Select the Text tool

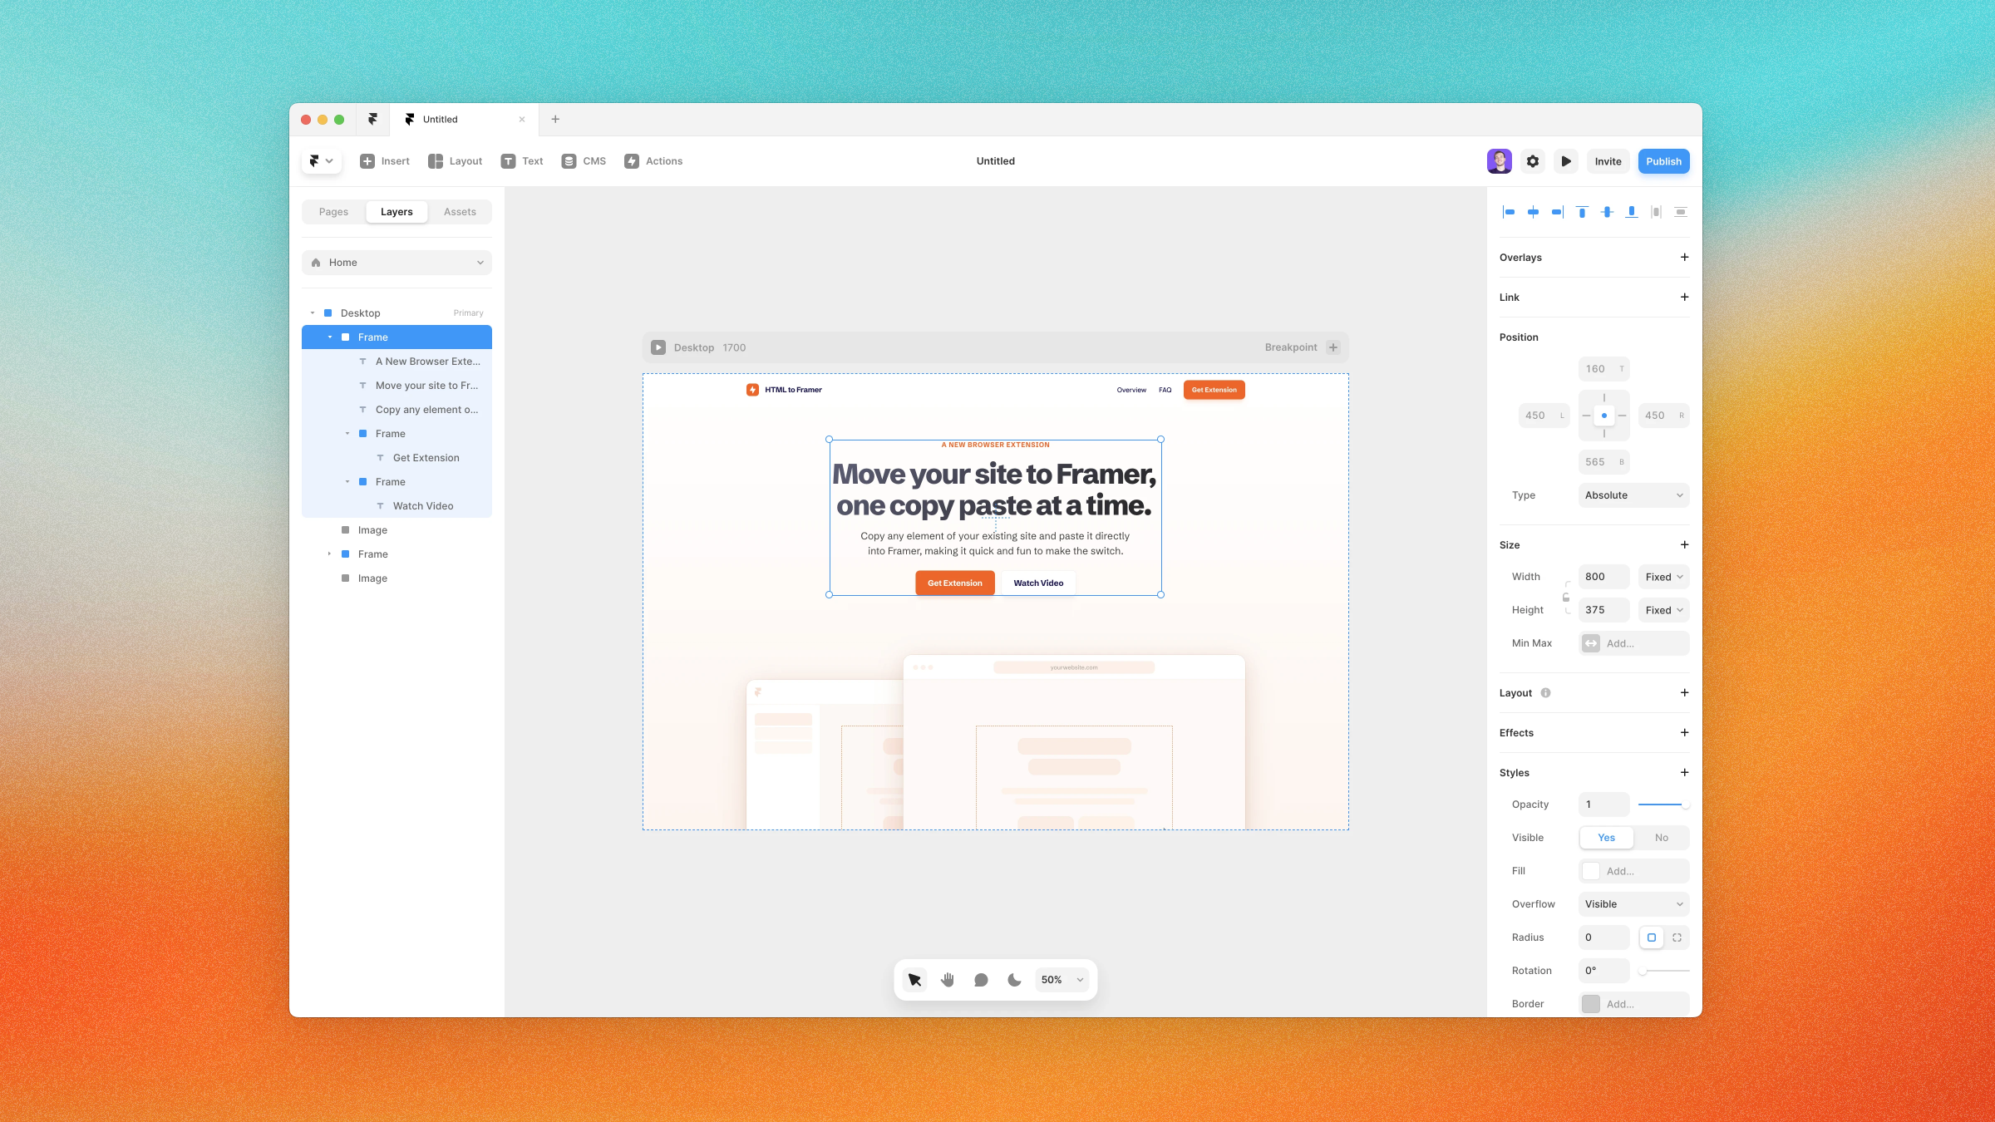[522, 161]
